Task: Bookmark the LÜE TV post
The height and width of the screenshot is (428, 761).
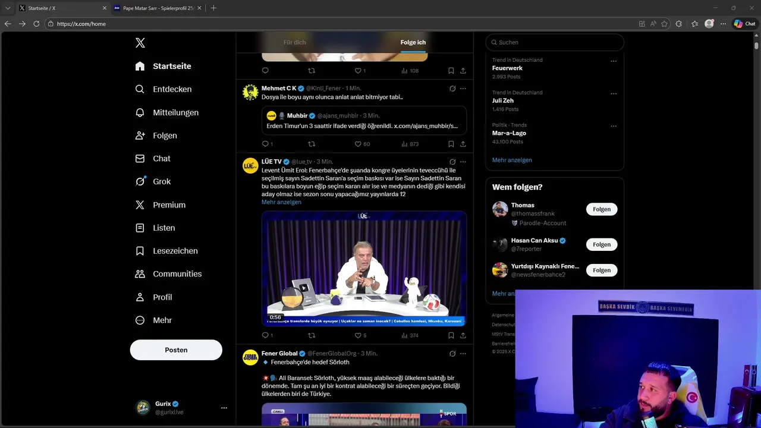Action: tap(451, 335)
